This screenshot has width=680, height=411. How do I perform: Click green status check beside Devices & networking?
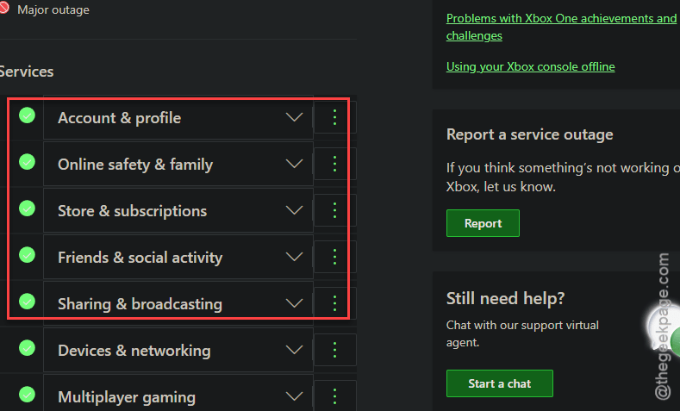click(27, 348)
